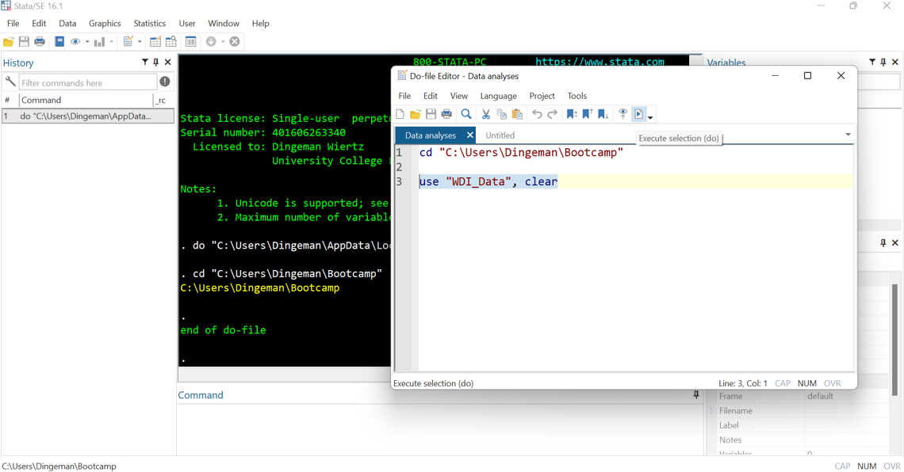This screenshot has width=904, height=472.
Task: Open the Data Editor icon in main toolbar
Action: click(x=155, y=41)
